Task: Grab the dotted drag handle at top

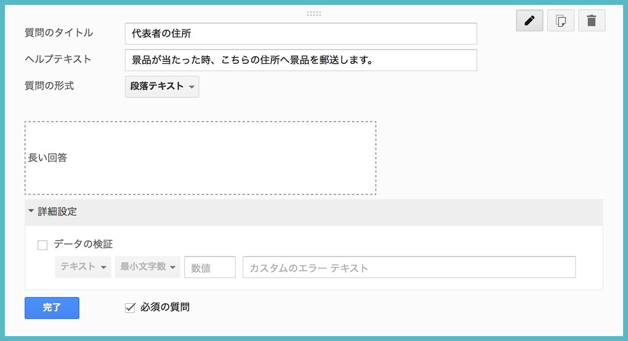Action: click(x=314, y=14)
